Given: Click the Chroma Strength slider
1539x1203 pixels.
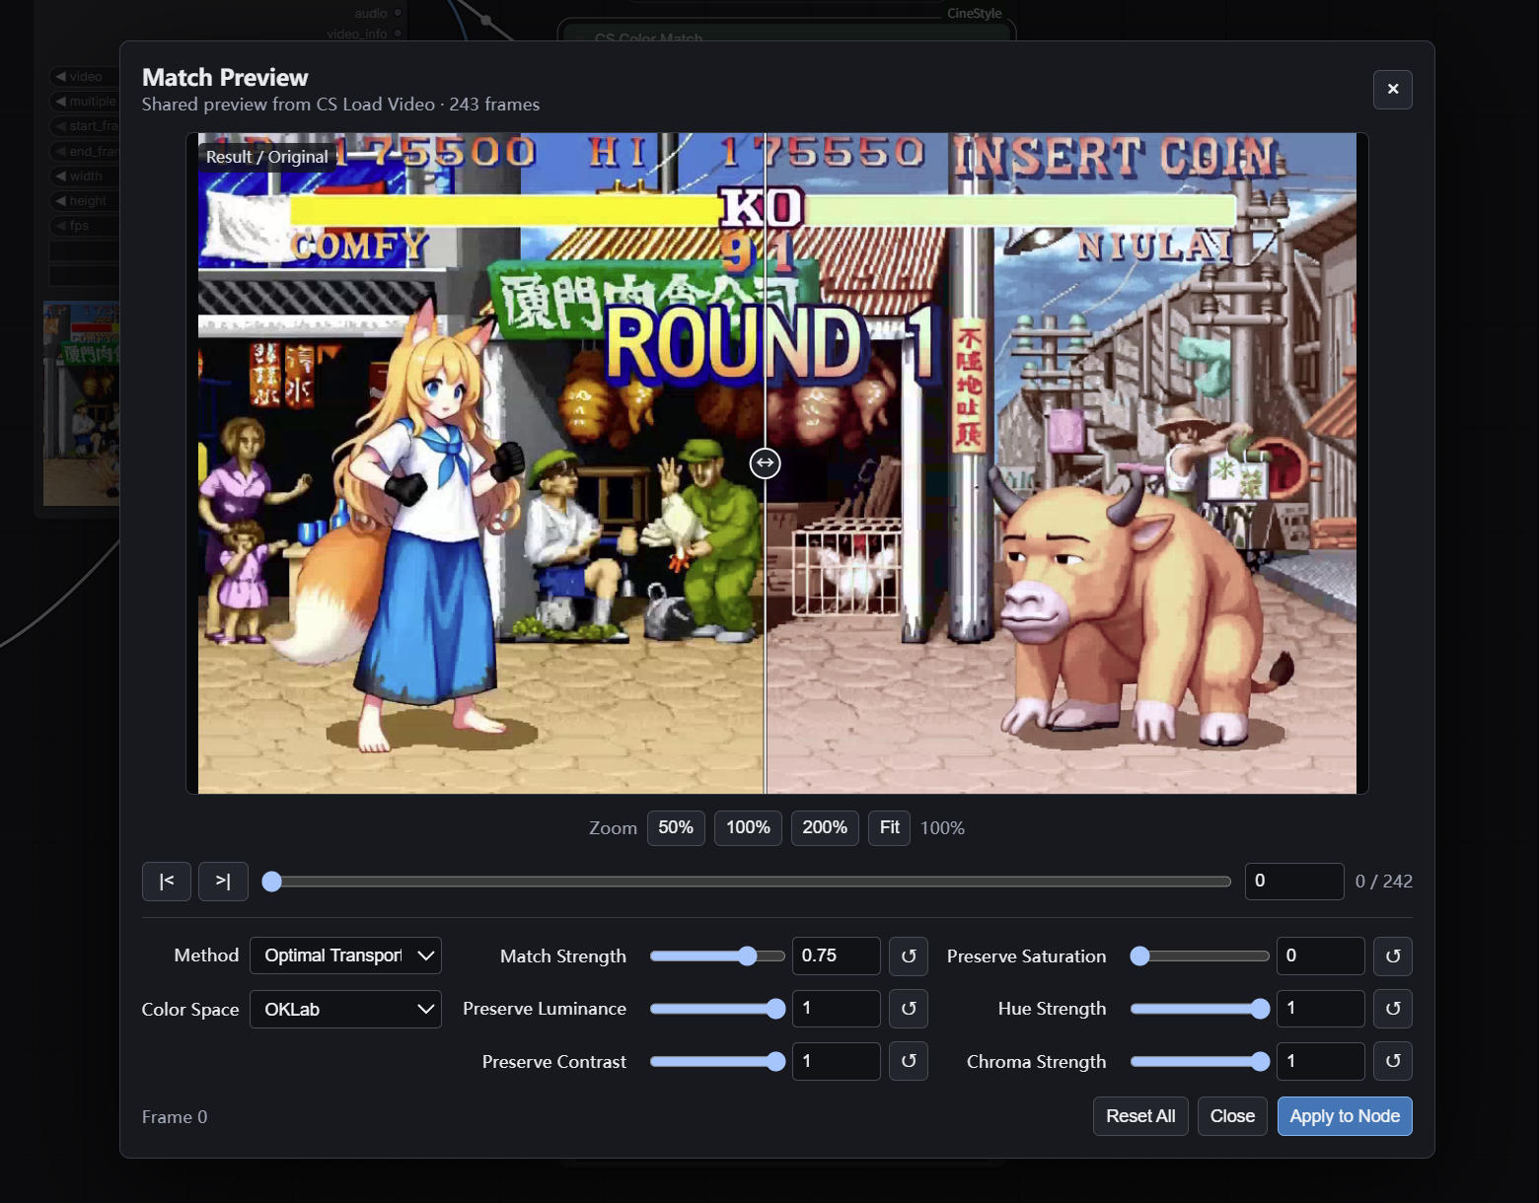Looking at the screenshot, I should point(1200,1061).
